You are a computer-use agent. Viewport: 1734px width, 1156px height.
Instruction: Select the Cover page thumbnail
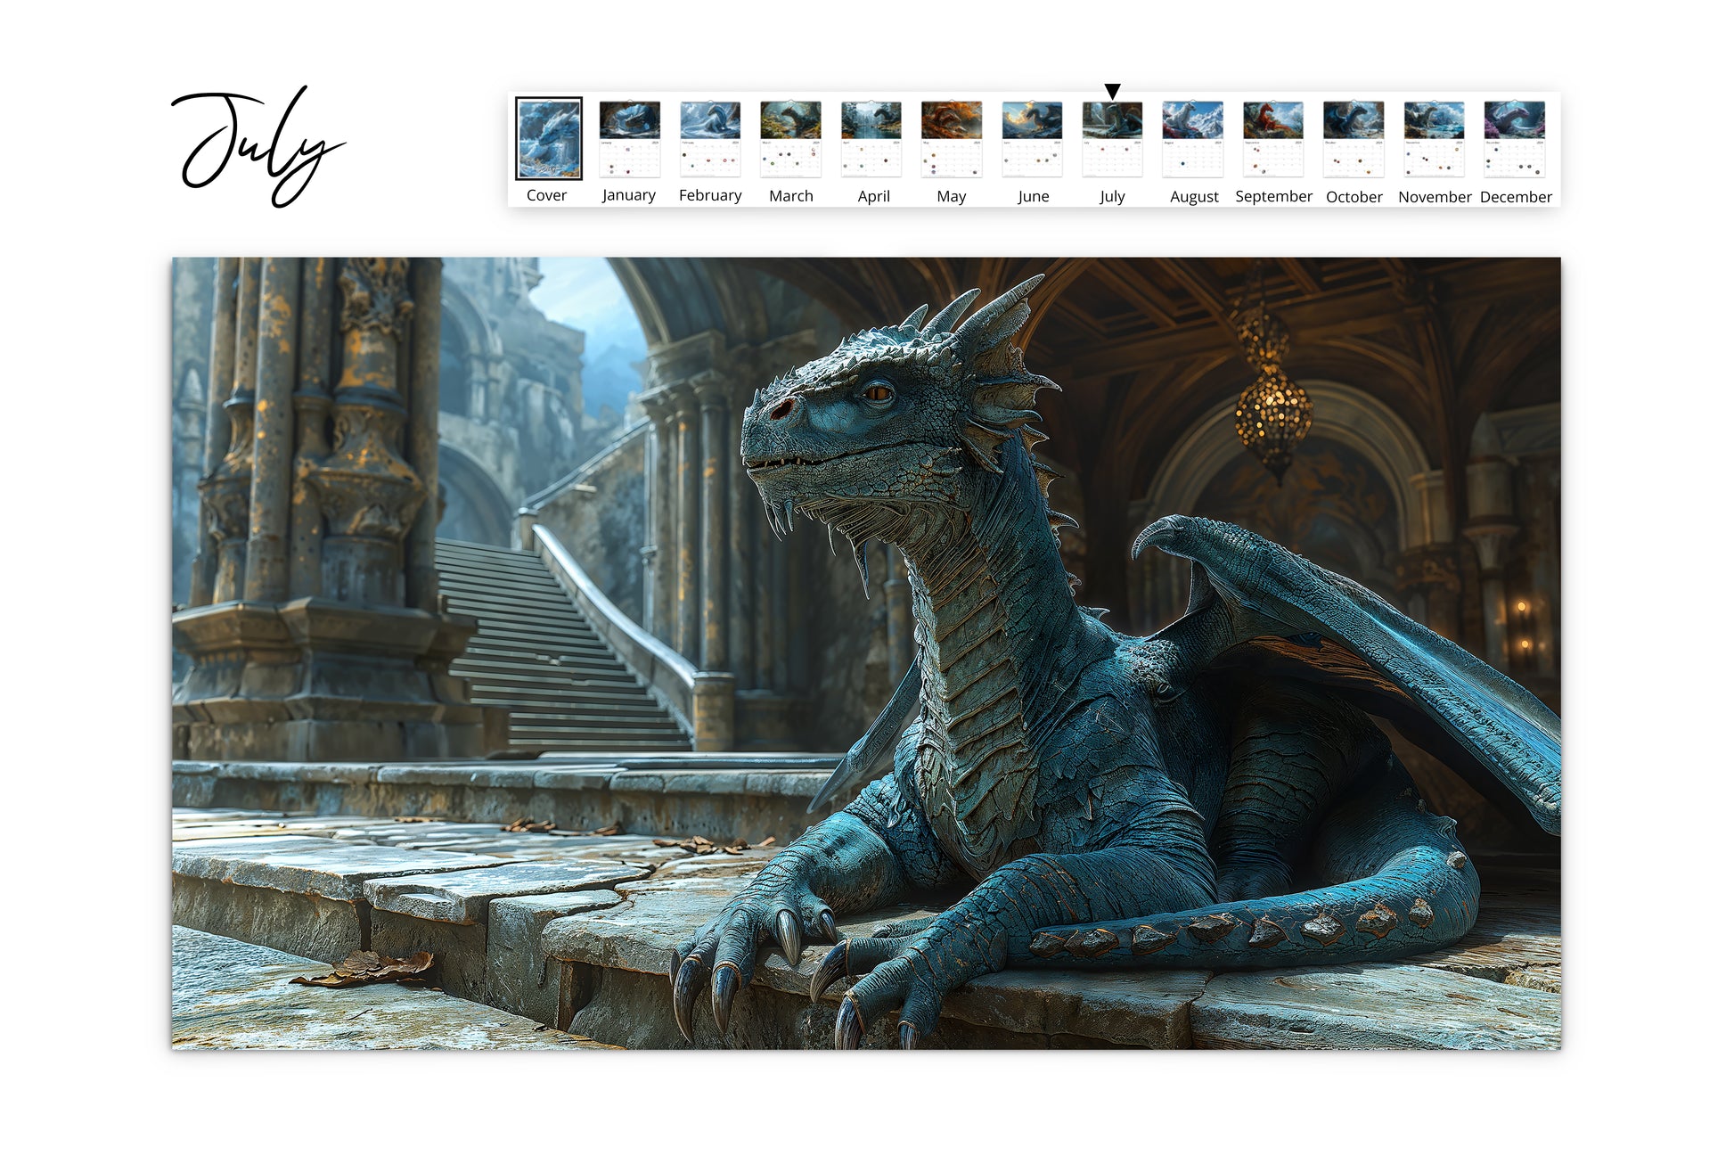[x=549, y=138]
